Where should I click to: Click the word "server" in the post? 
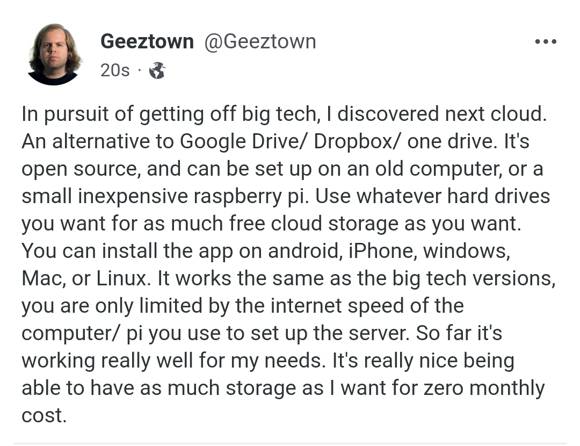(x=375, y=333)
